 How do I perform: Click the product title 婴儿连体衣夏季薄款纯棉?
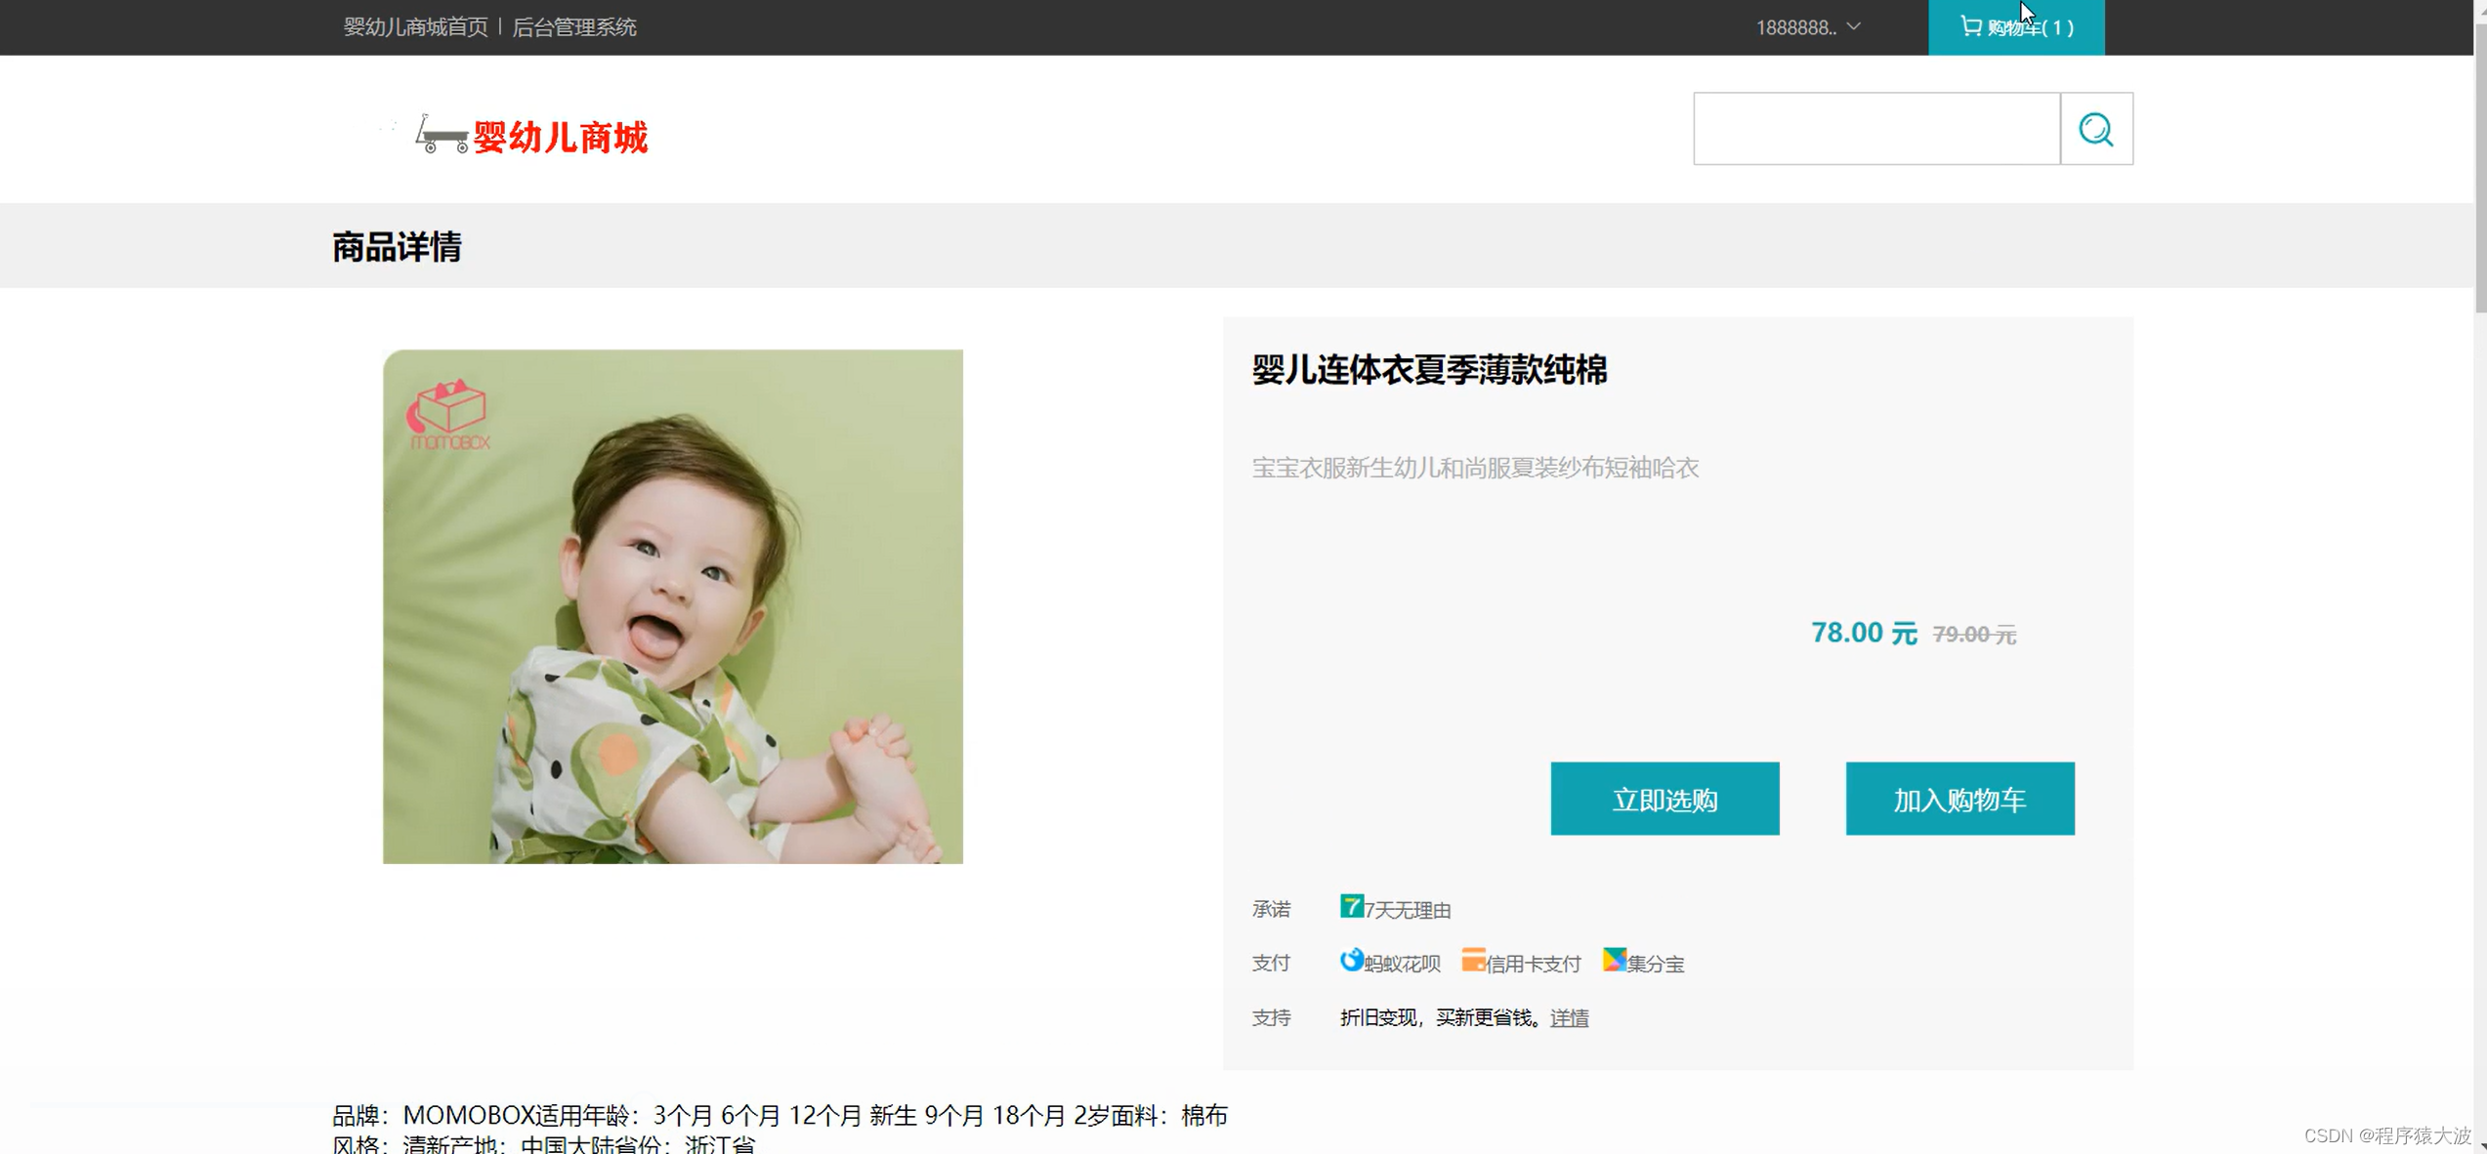coord(1430,371)
